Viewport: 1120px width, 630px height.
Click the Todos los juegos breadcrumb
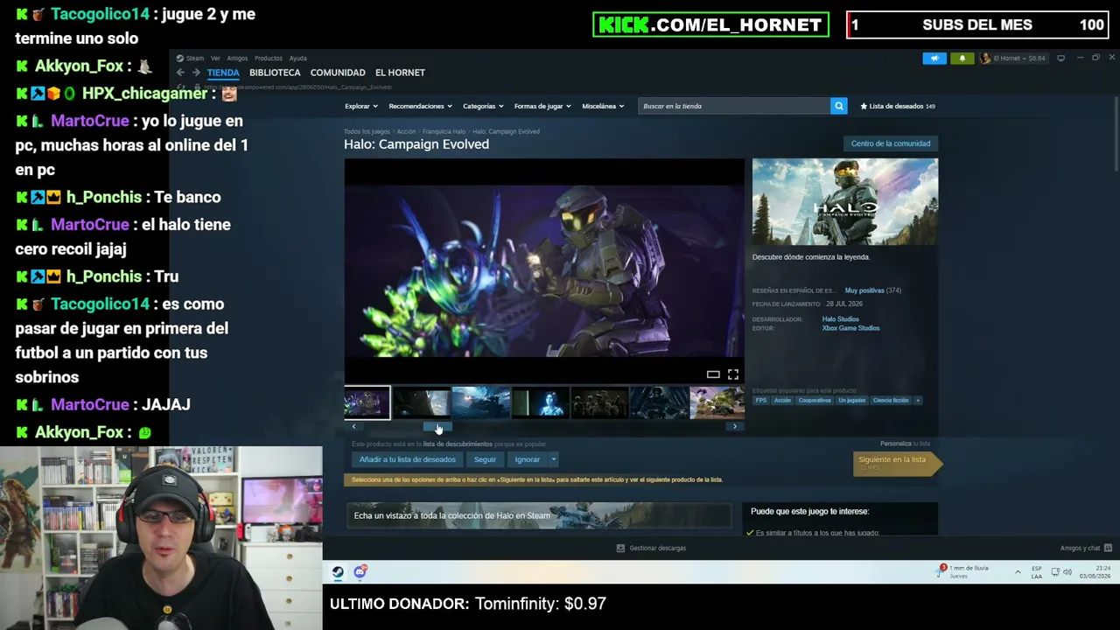[367, 131]
